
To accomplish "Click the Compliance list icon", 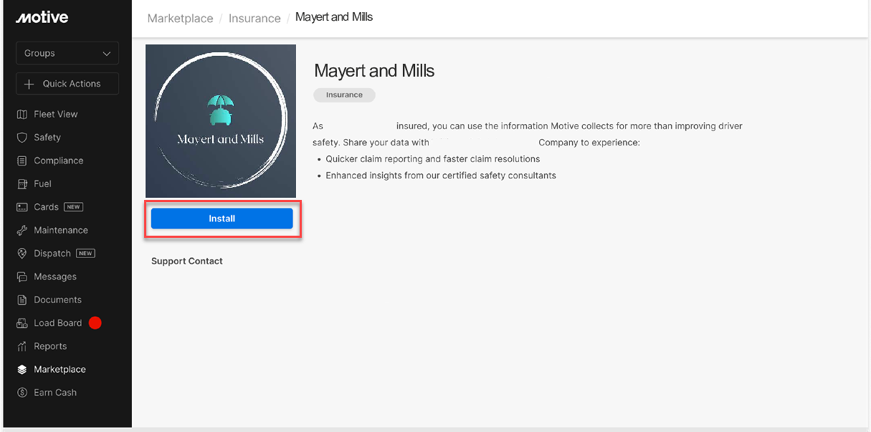I will pos(22,160).
